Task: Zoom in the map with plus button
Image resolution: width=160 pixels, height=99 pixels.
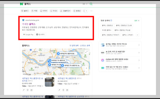Action: pos(86,68)
